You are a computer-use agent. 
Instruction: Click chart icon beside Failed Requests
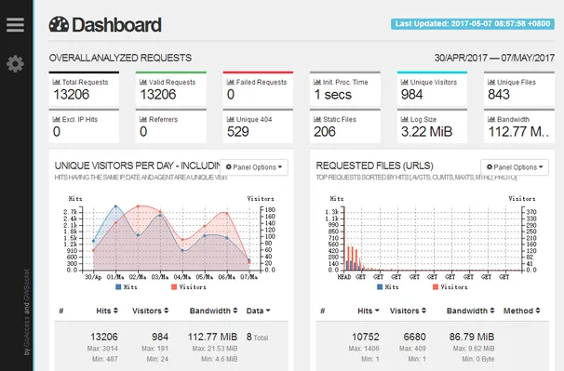230,82
